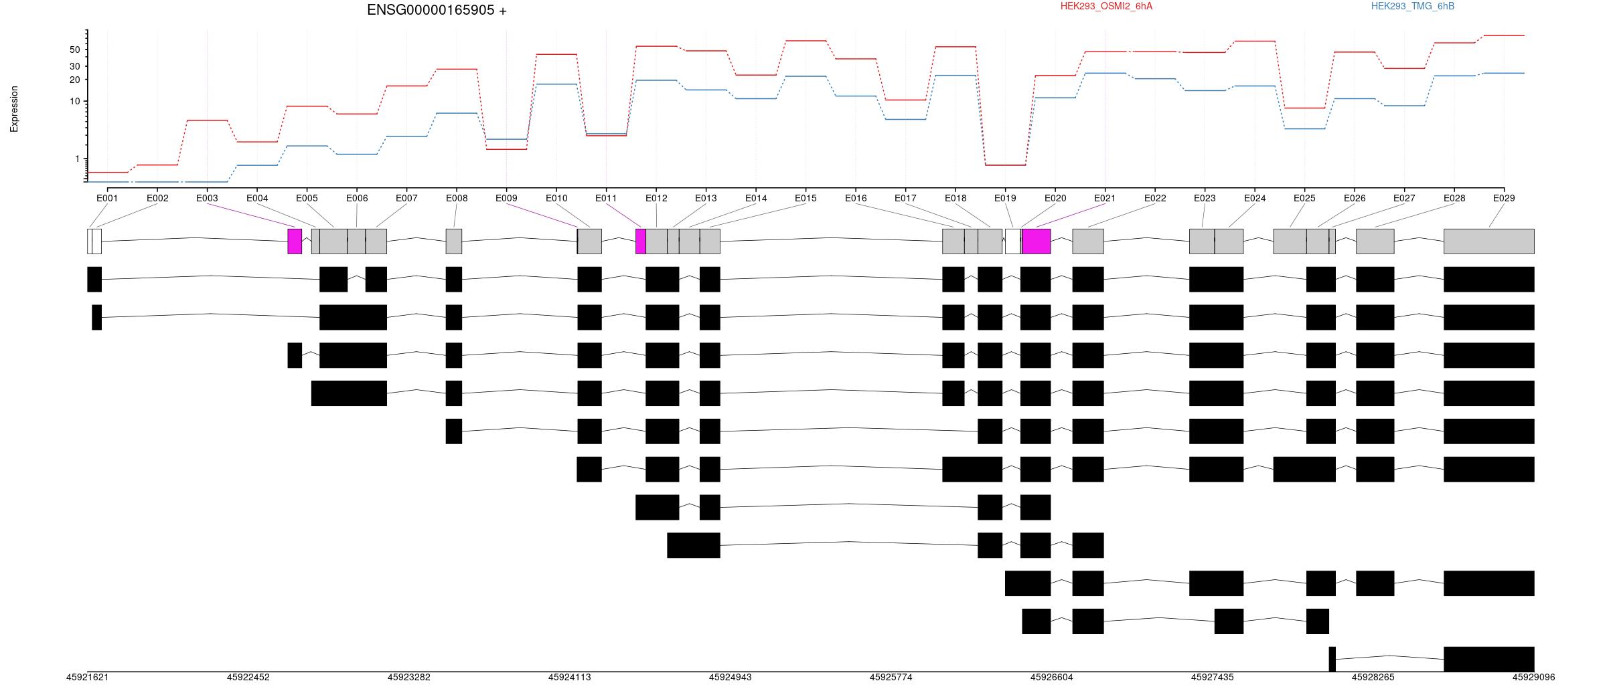This screenshot has height=689, width=1607.
Task: Click exon label E026
Action: coord(1355,198)
